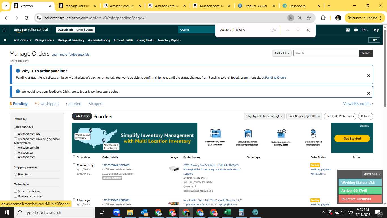387x218 pixels.
Task: Show hidden system tray icons
Action: (x=323, y=212)
